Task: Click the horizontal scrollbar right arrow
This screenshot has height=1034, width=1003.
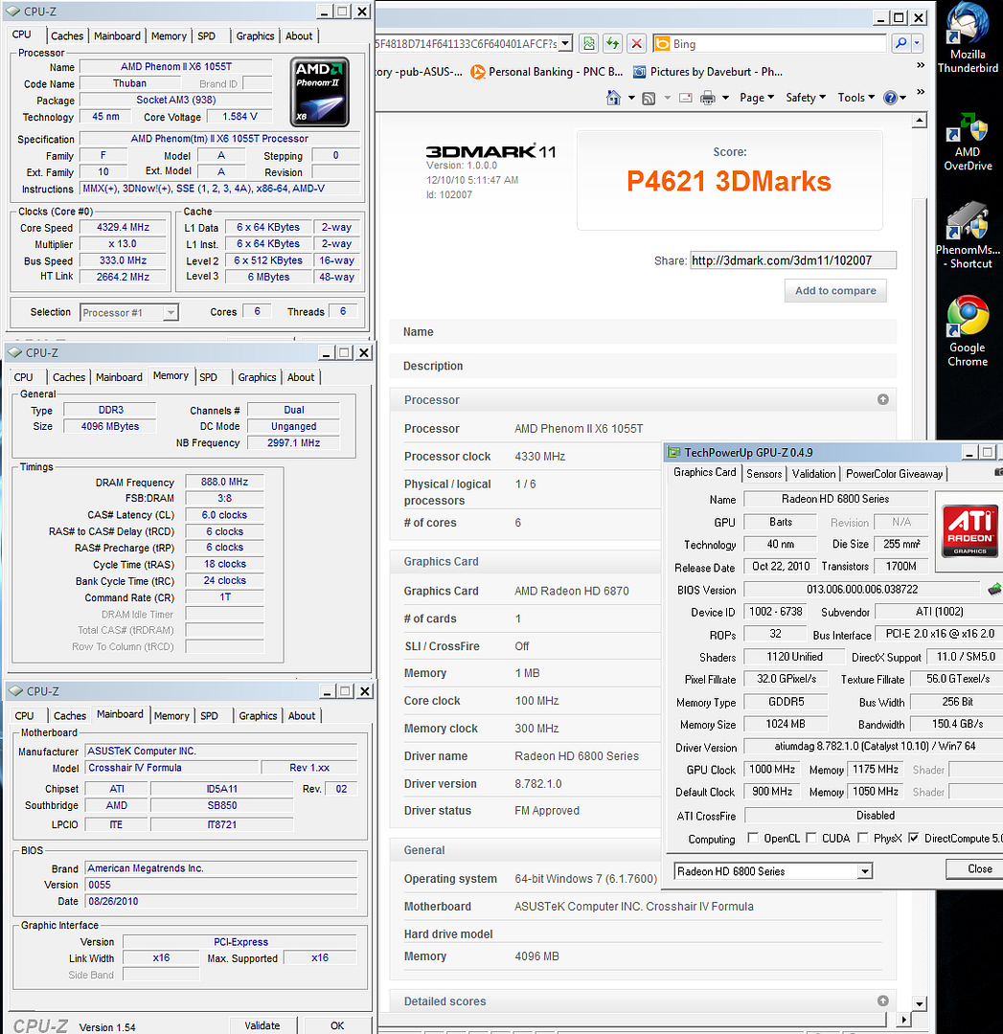Action: pos(902,1020)
